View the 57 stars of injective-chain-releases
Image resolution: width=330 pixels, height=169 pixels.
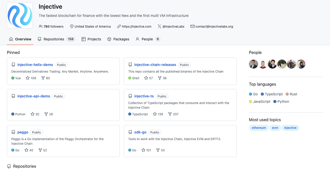pos(148,78)
